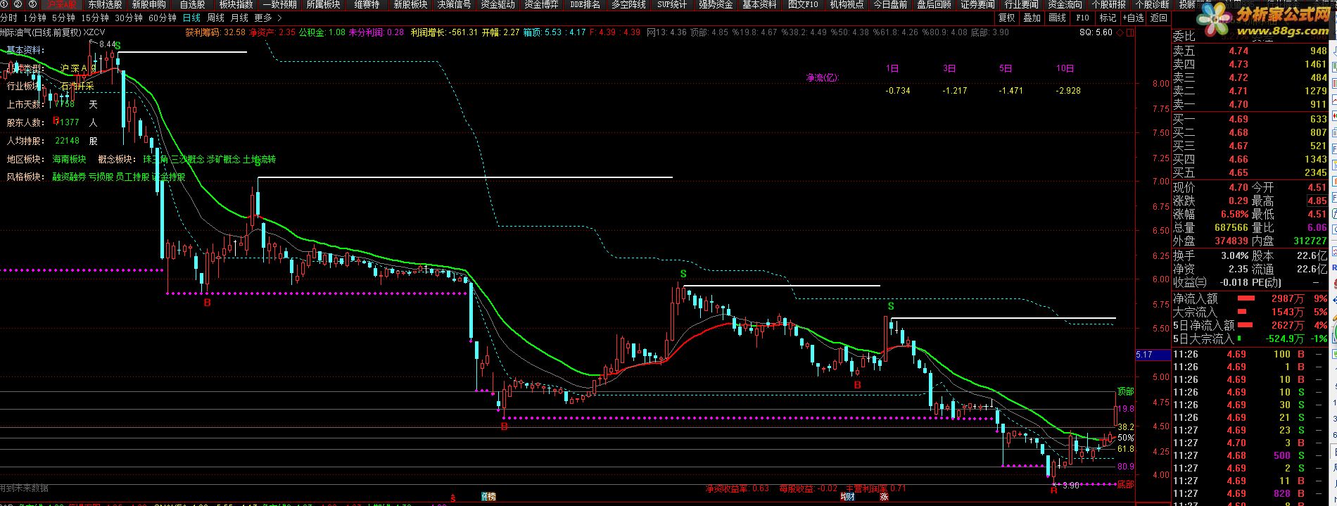
Task: Open the 沪深A股 tab
Action: click(x=62, y=4)
